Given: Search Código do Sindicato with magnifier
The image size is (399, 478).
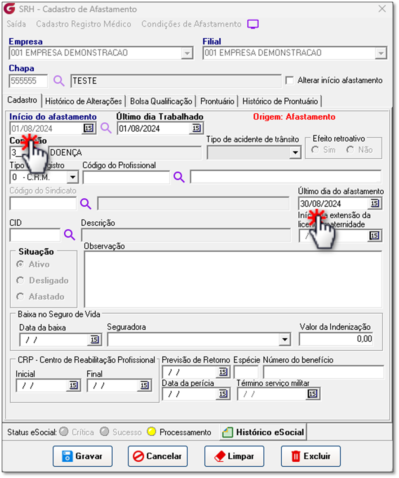Looking at the screenshot, I should (x=85, y=204).
